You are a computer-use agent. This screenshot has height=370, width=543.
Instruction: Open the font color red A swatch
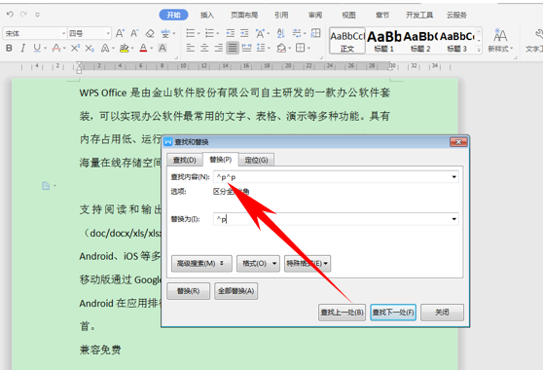(143, 48)
